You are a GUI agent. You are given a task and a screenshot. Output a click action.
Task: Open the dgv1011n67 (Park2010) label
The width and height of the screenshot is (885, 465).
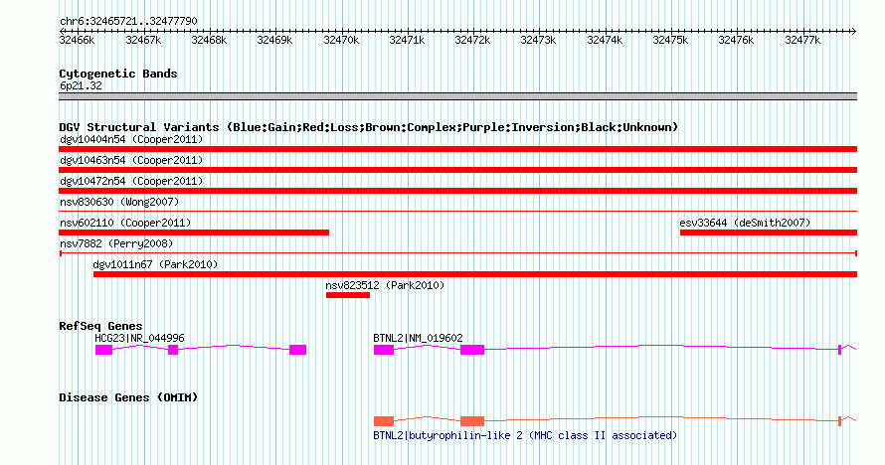(x=155, y=265)
